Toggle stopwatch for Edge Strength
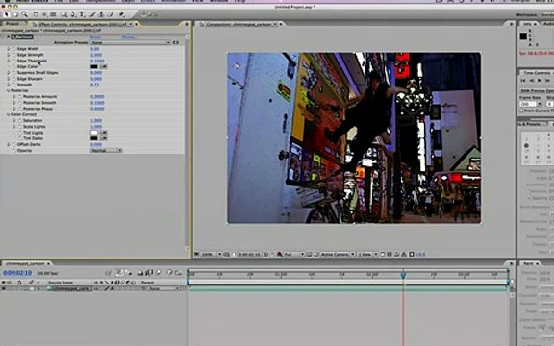554x346 pixels. pos(14,55)
